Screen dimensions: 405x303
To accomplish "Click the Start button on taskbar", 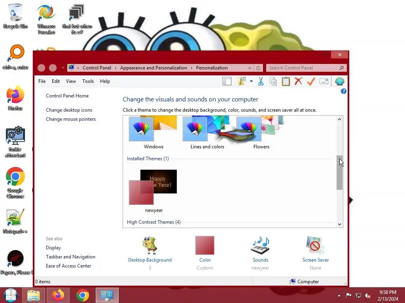I will 10,295.
